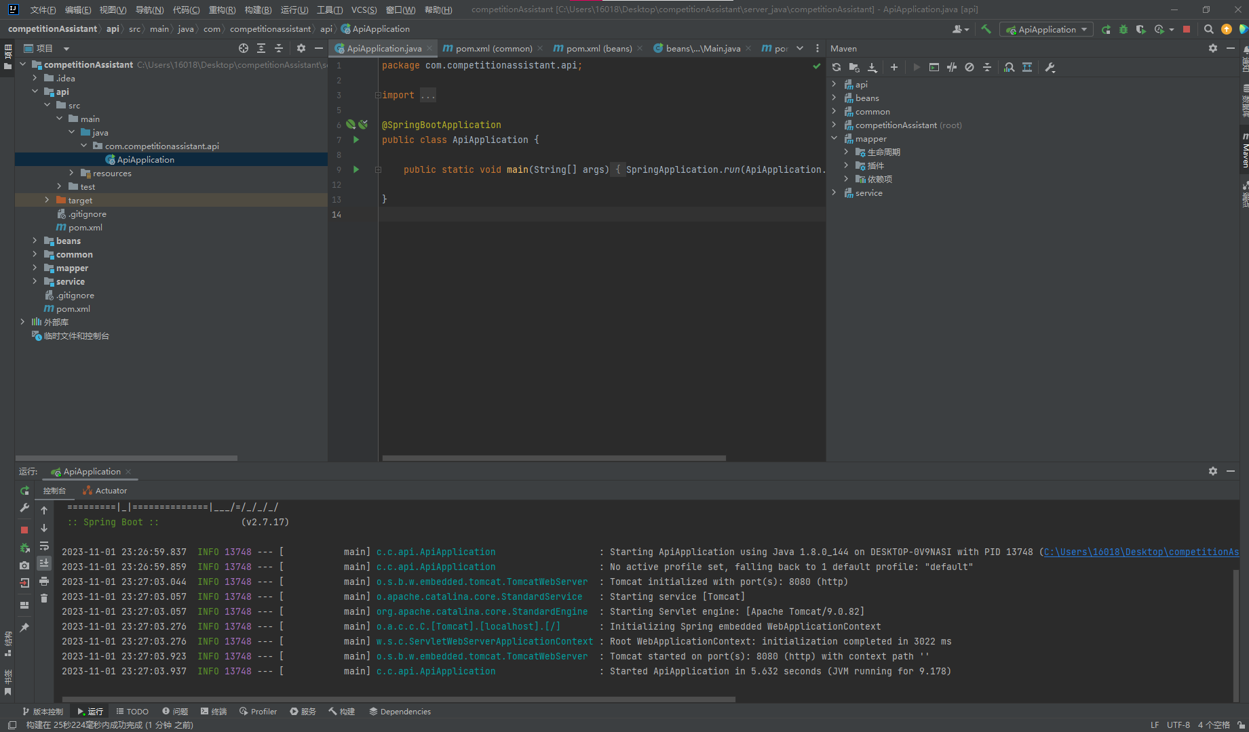Click the green Debug bug icon

pyautogui.click(x=1123, y=29)
